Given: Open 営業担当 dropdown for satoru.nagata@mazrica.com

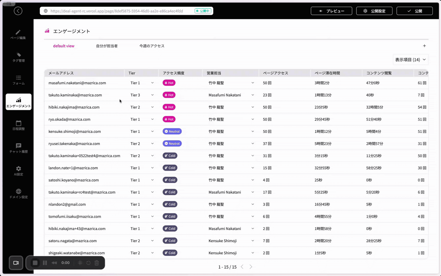Looking at the screenshot, I should 252,241.
